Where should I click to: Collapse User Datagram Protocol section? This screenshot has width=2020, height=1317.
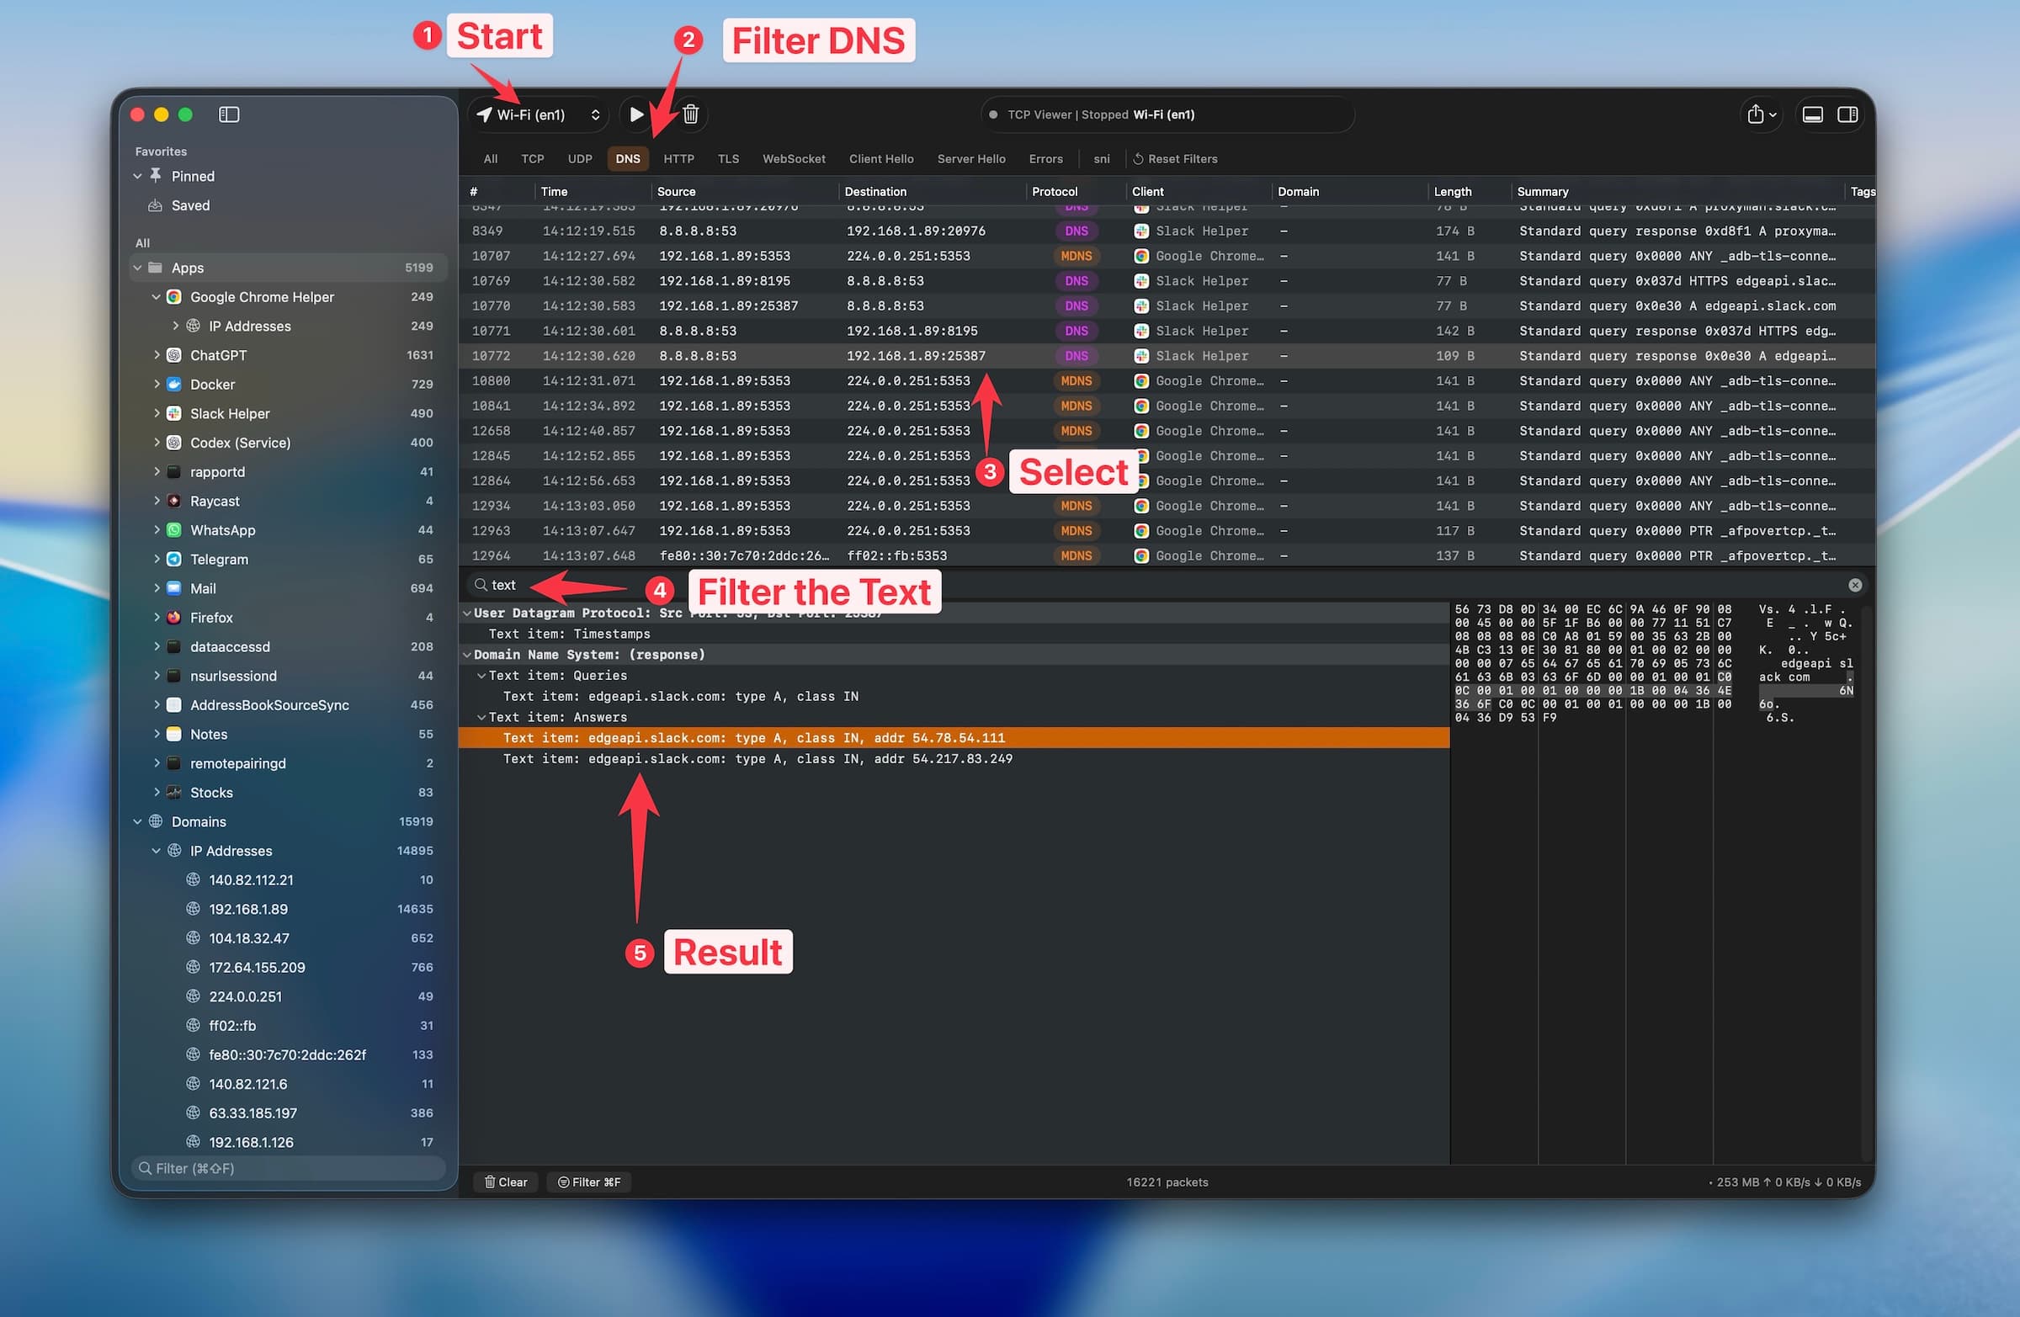tap(467, 613)
